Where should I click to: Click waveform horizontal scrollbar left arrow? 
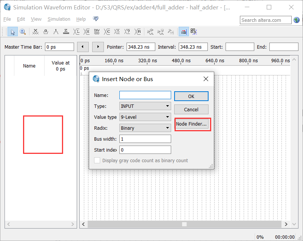point(83,224)
